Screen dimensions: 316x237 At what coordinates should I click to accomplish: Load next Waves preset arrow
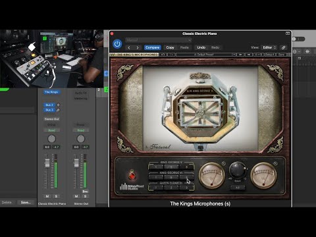click(249, 55)
